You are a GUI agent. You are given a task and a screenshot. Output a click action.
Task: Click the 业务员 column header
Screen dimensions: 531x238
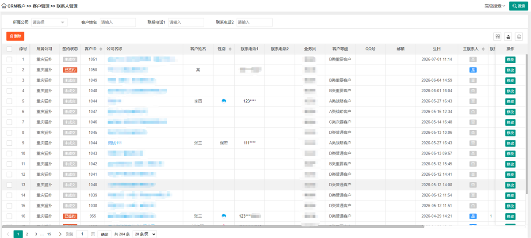310,49
